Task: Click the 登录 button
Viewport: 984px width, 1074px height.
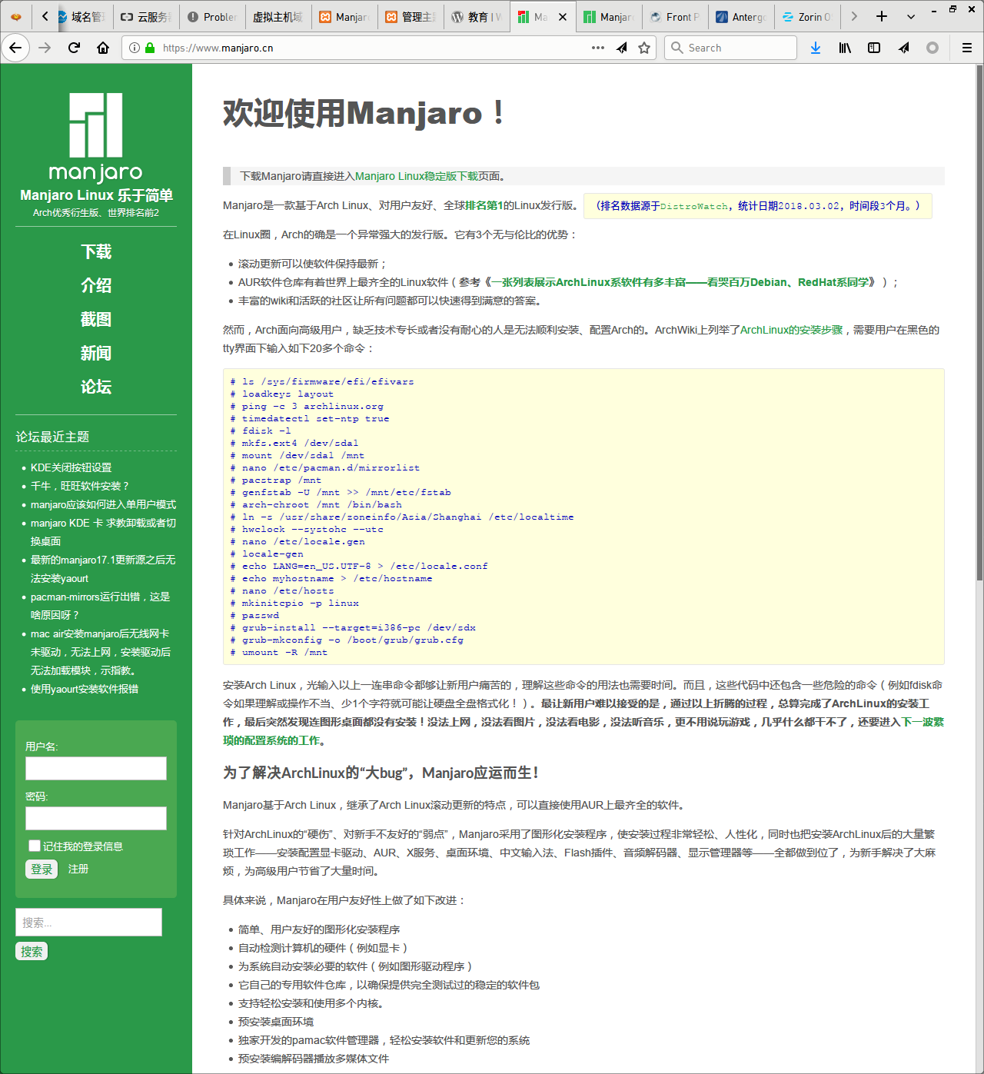Action: click(42, 869)
